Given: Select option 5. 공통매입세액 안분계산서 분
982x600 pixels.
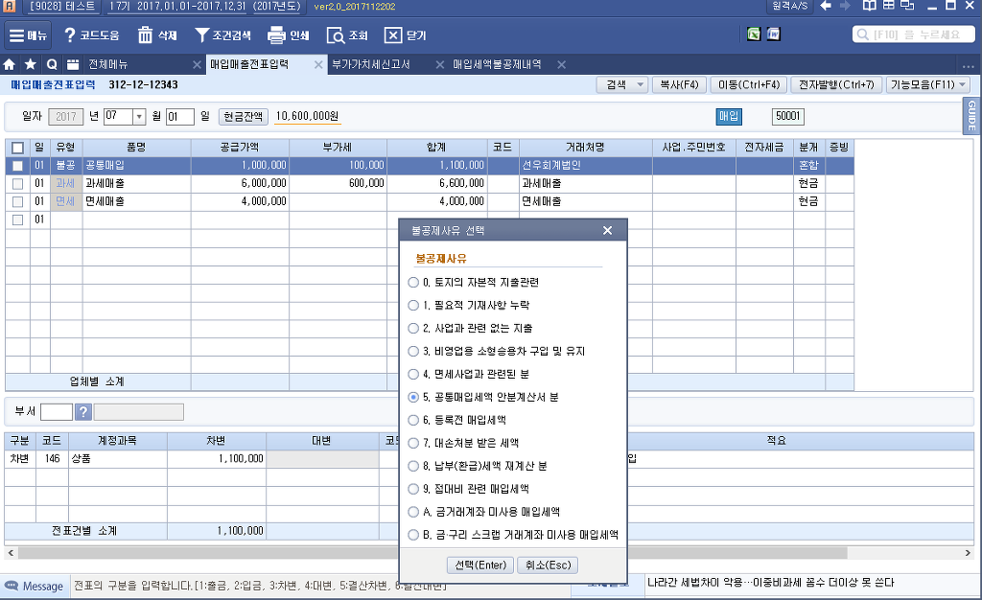Looking at the screenshot, I should tap(413, 397).
